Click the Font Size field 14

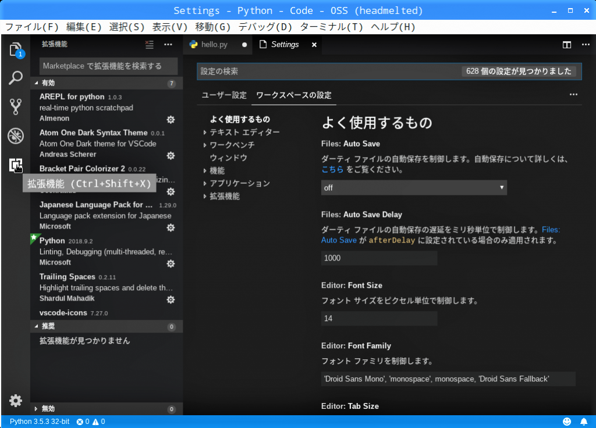pos(379,319)
